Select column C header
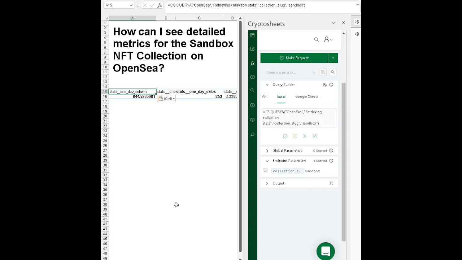Viewport: 462px width, 260px height. [x=199, y=18]
